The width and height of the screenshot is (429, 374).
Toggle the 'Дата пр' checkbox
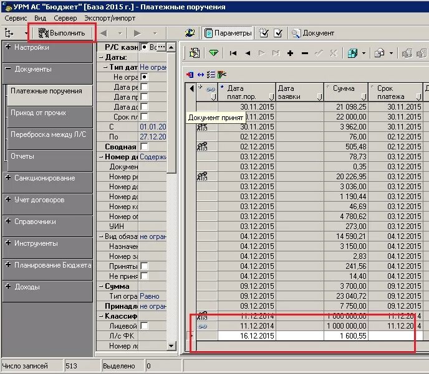(x=144, y=97)
